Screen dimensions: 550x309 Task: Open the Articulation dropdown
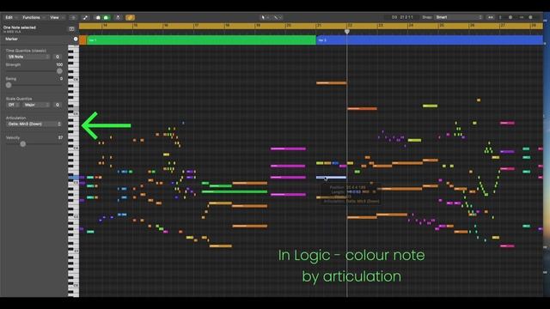point(34,124)
